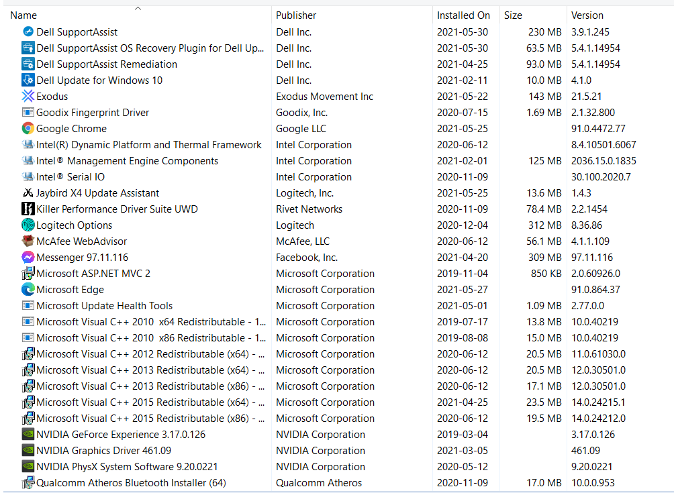Click version 21.5.21 of Exodus
The width and height of the screenshot is (674, 493).
(x=586, y=97)
